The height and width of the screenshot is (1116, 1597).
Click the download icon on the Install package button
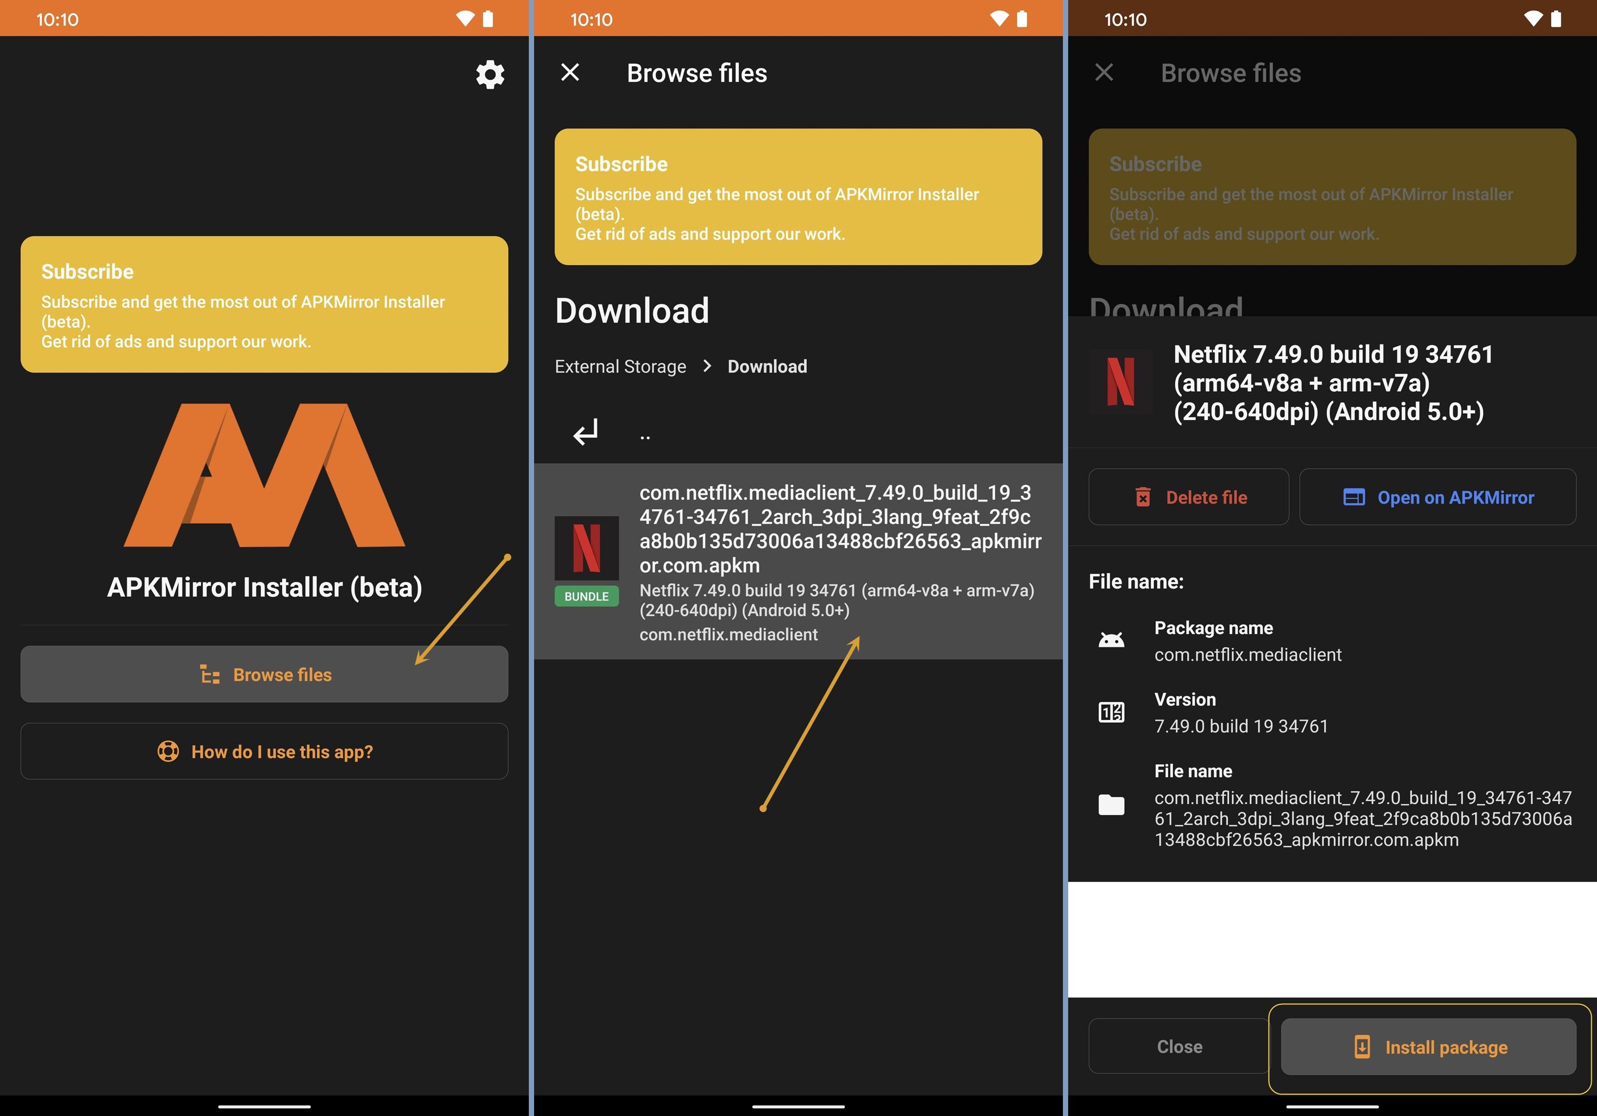coord(1362,1046)
